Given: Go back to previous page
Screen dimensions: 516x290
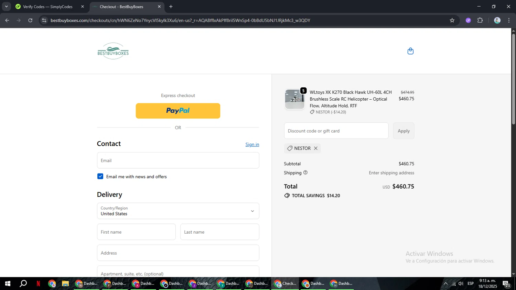Looking at the screenshot, I should 7,20.
